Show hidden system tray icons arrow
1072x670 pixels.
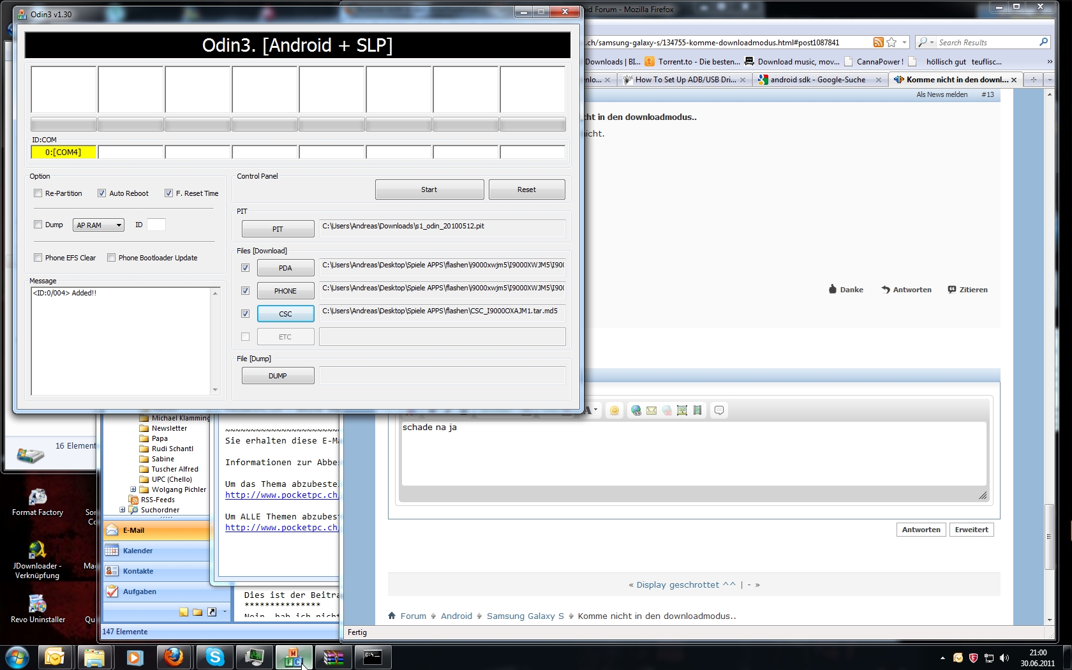(942, 658)
